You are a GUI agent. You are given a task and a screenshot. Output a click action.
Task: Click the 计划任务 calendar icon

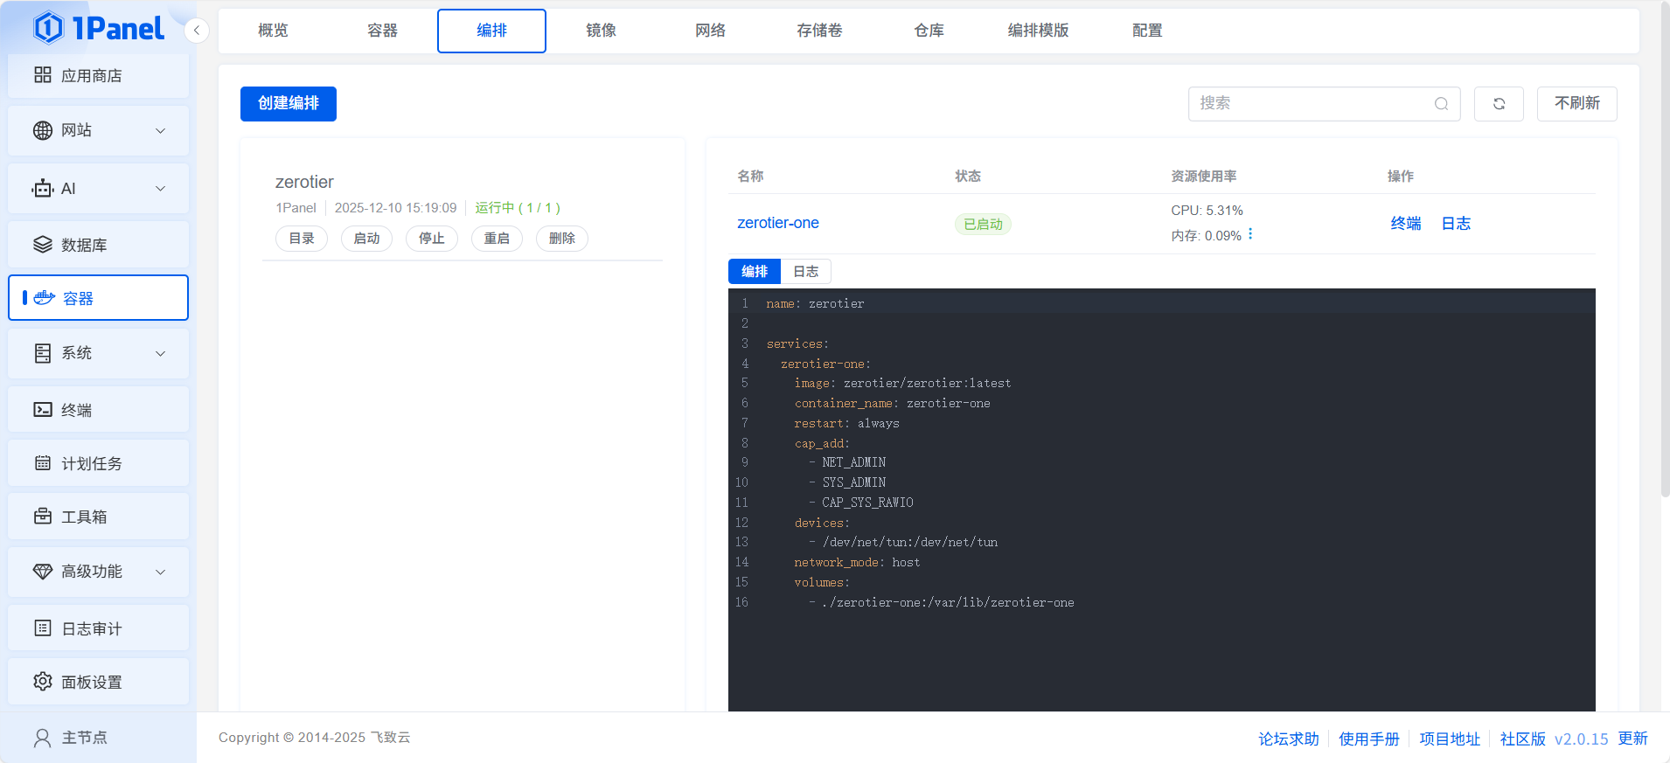(x=43, y=463)
